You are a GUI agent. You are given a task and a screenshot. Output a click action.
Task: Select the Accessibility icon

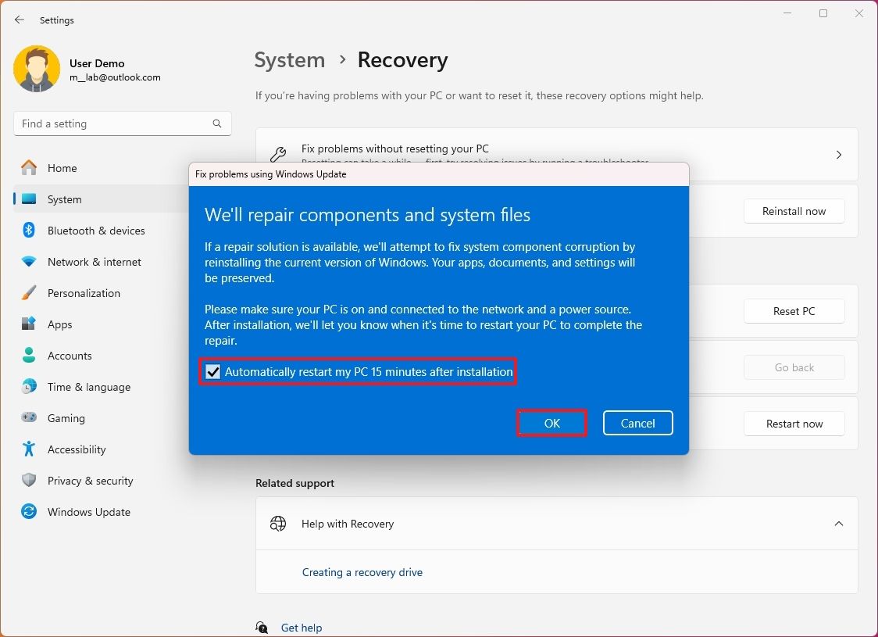pyautogui.click(x=29, y=449)
